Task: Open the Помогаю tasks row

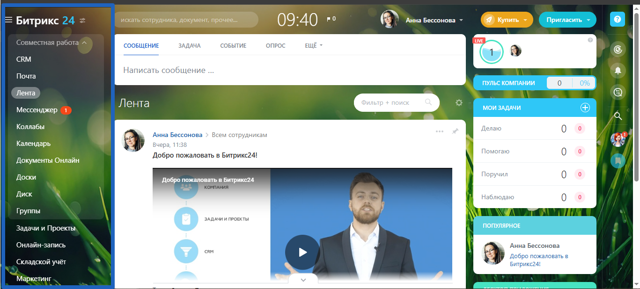Action: [x=535, y=151]
